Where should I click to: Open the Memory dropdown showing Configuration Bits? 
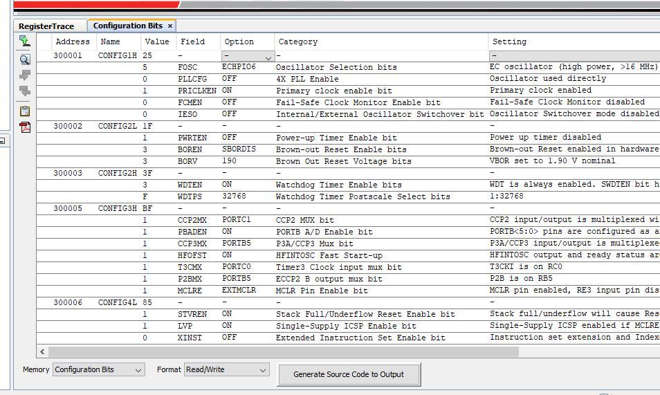[99, 369]
